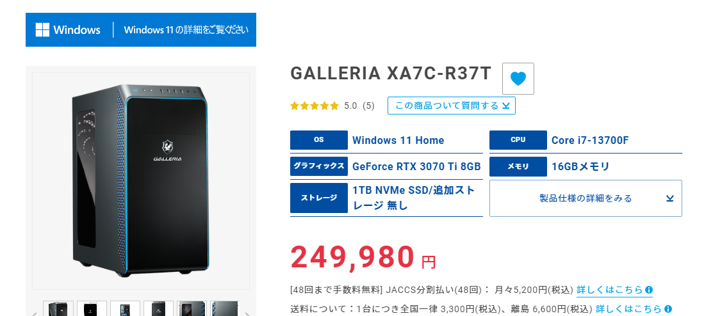The width and height of the screenshot is (713, 316).
Task: Select the third rear-panel thumbnail
Action: click(x=125, y=308)
